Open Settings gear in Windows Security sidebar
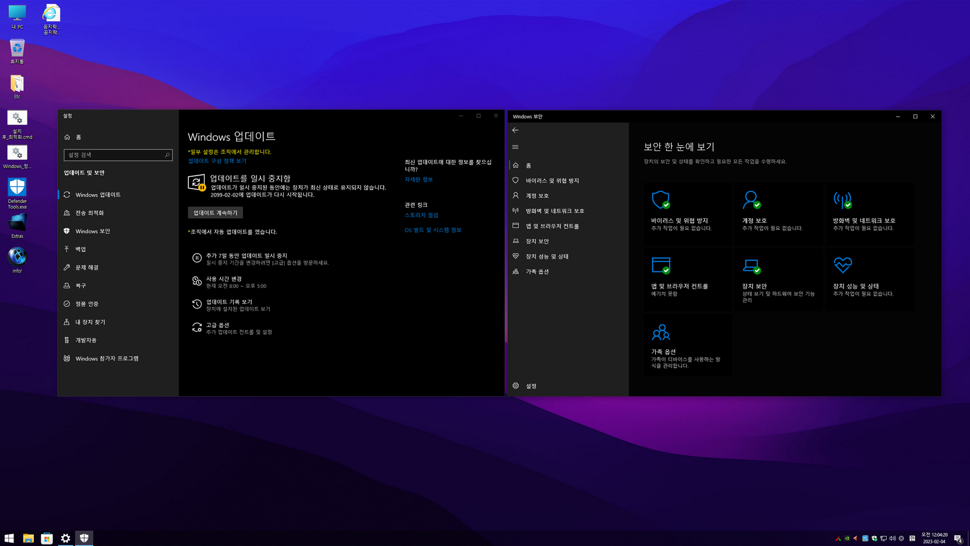970x546 pixels. tap(516, 386)
